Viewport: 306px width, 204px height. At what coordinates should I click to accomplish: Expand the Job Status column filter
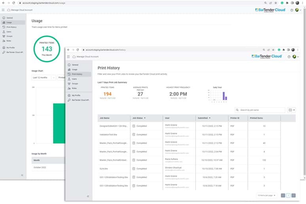145,118
